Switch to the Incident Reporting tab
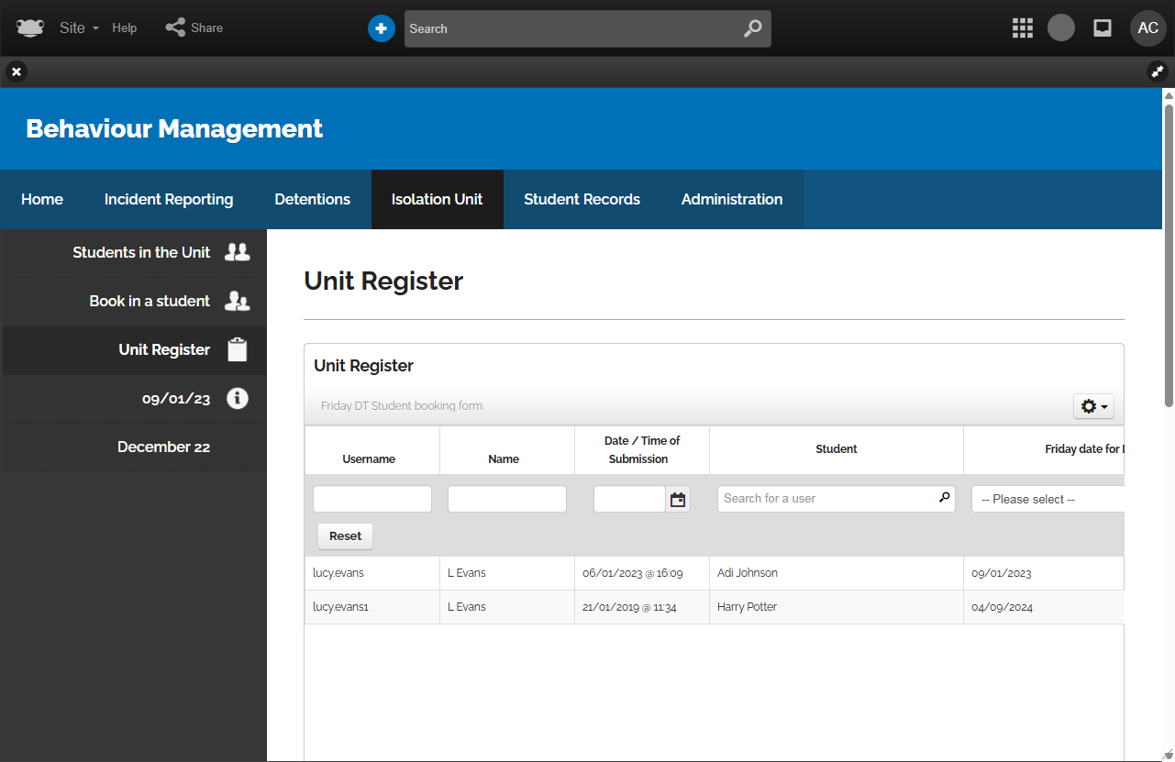Image resolution: width=1175 pixels, height=762 pixels. coord(169,199)
